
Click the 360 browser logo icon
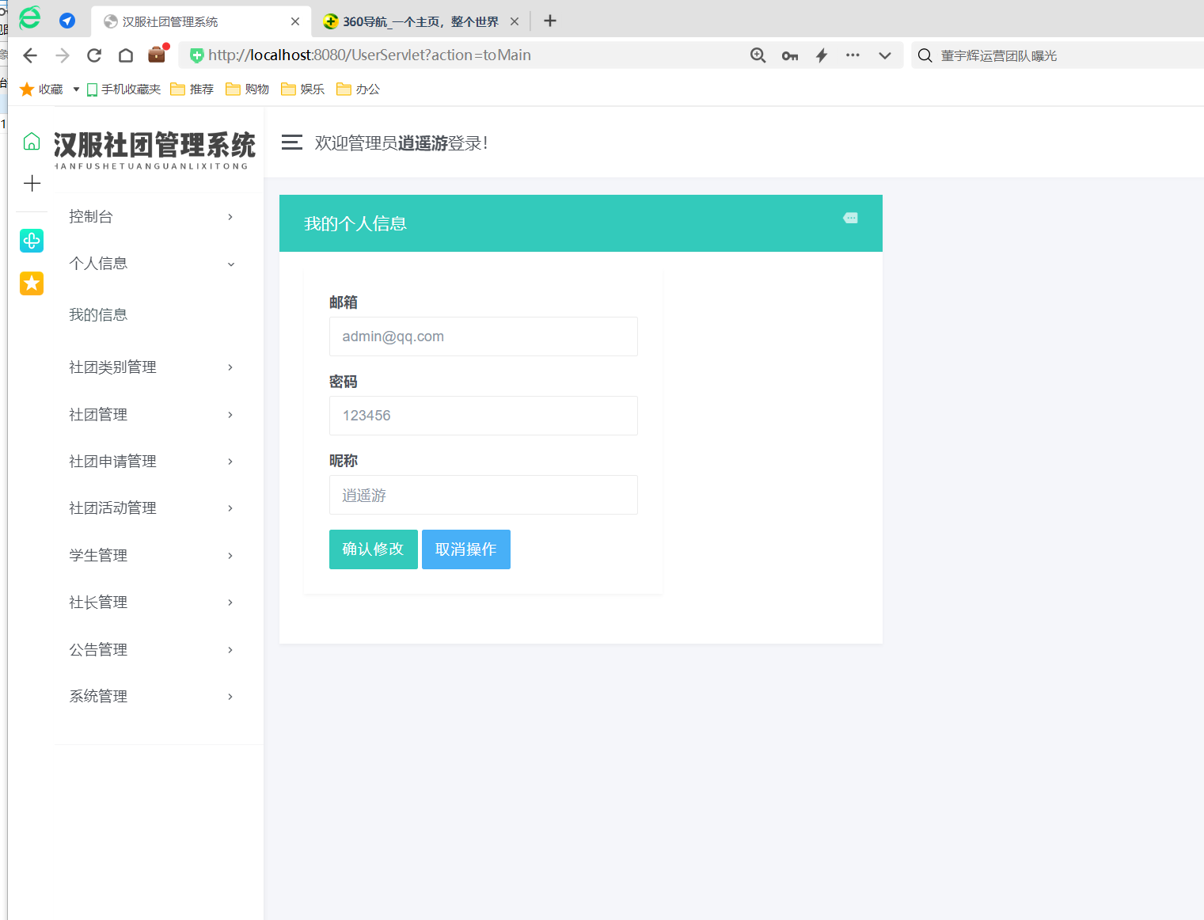30,17
